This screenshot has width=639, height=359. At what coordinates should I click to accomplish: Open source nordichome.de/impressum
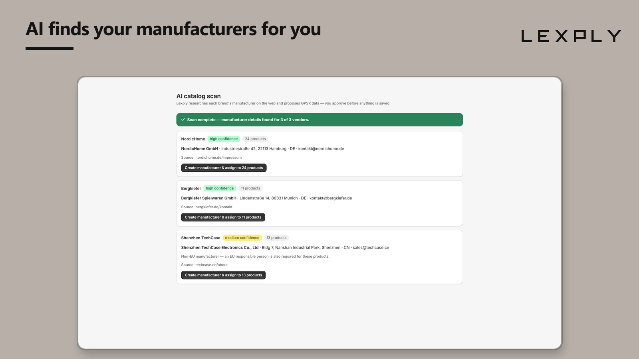pos(218,158)
